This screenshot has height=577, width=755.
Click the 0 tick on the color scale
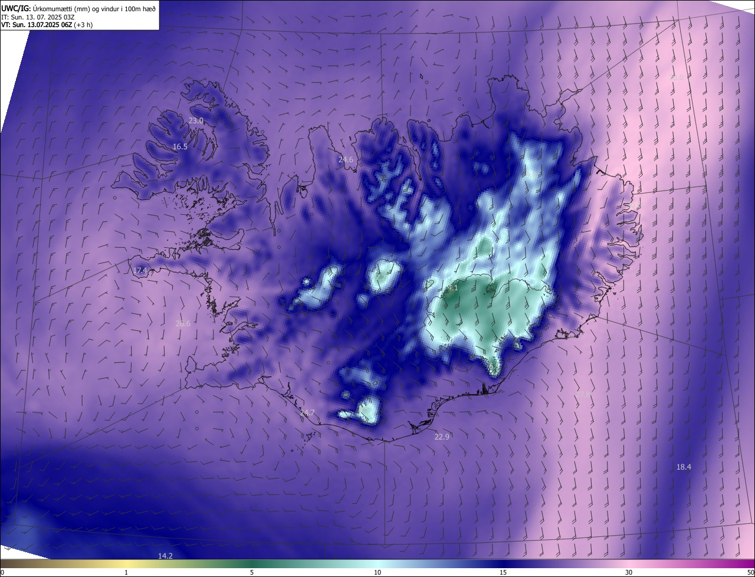pos(2,572)
